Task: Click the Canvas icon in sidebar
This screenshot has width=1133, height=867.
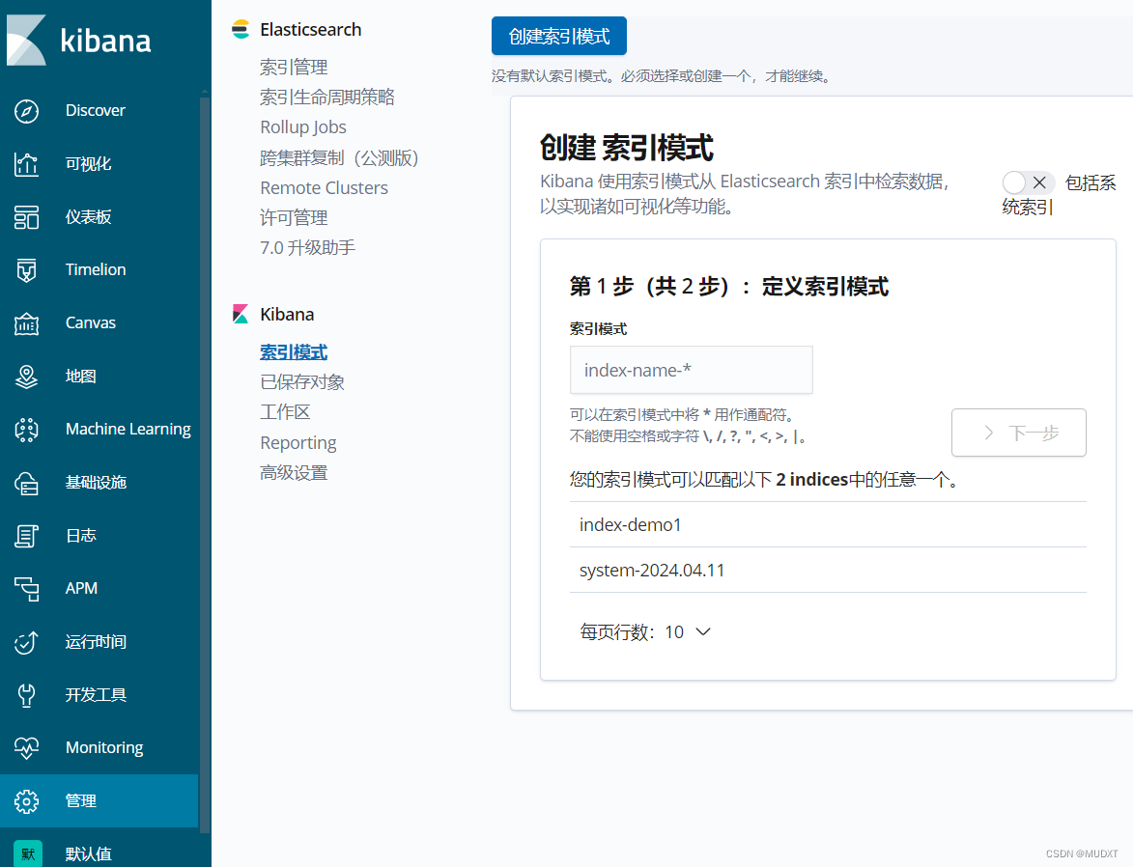Action: coord(27,323)
